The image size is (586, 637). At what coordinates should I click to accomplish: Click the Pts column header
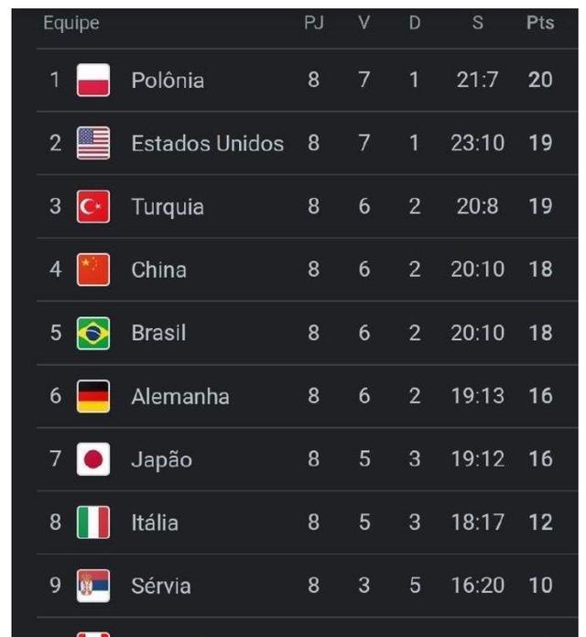coord(540,22)
